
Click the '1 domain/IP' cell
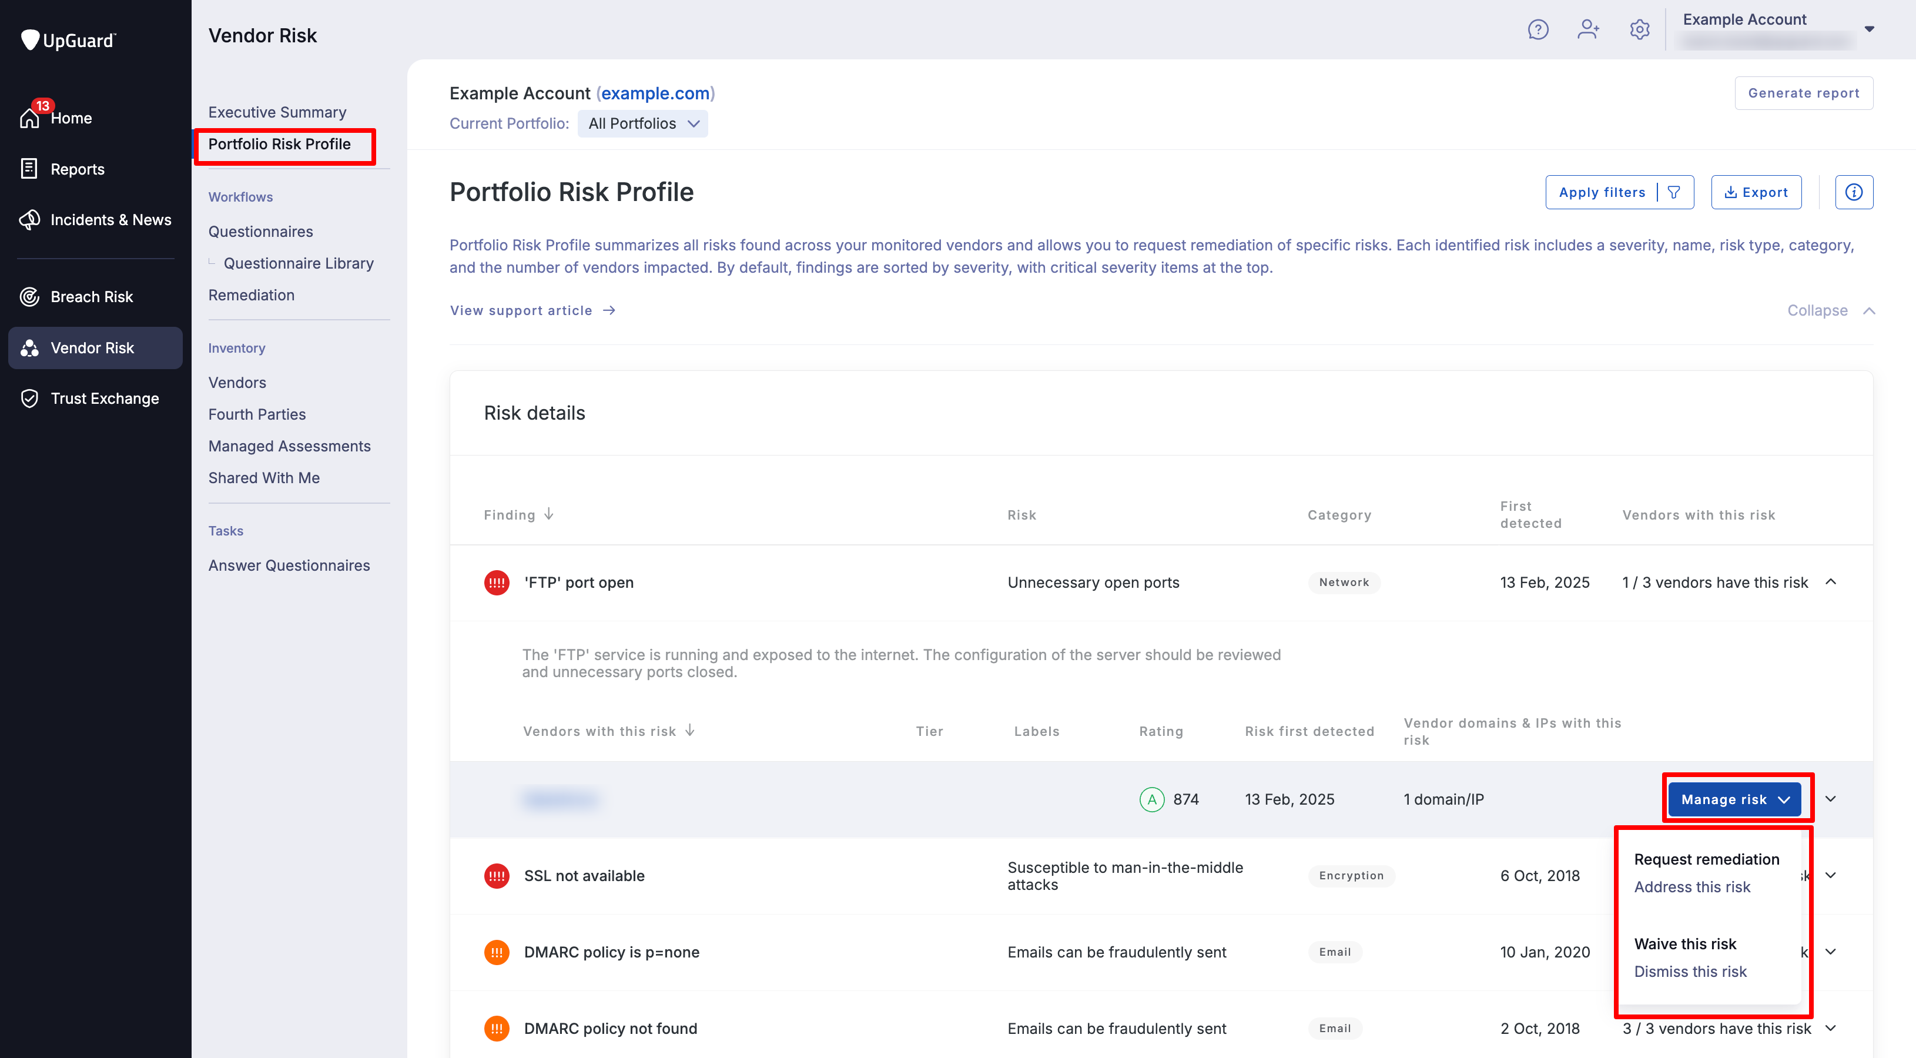point(1443,800)
